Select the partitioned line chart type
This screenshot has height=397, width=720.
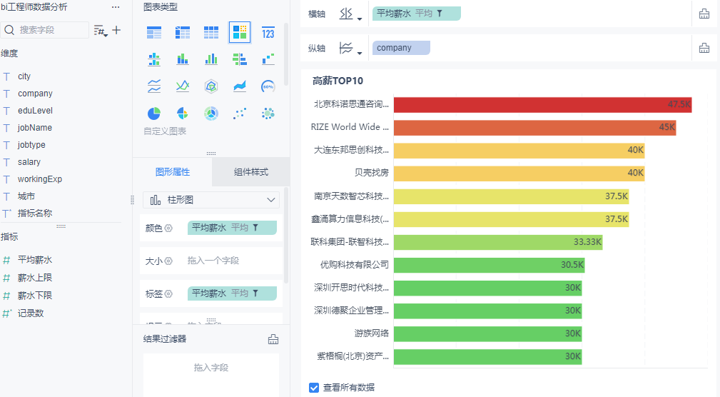[x=154, y=86]
